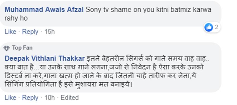Reply to Deepak Vithlani Thakkar's comment
The image size is (237, 105).
pos(30,98)
